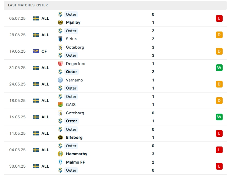This screenshot has height=176, width=230.
Task: Click the orange D badge for Sirius match
Action: (219, 35)
